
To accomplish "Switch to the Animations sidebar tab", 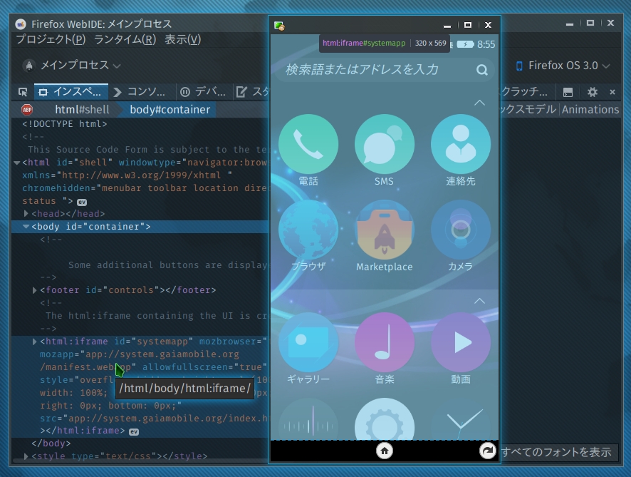I will coord(590,110).
